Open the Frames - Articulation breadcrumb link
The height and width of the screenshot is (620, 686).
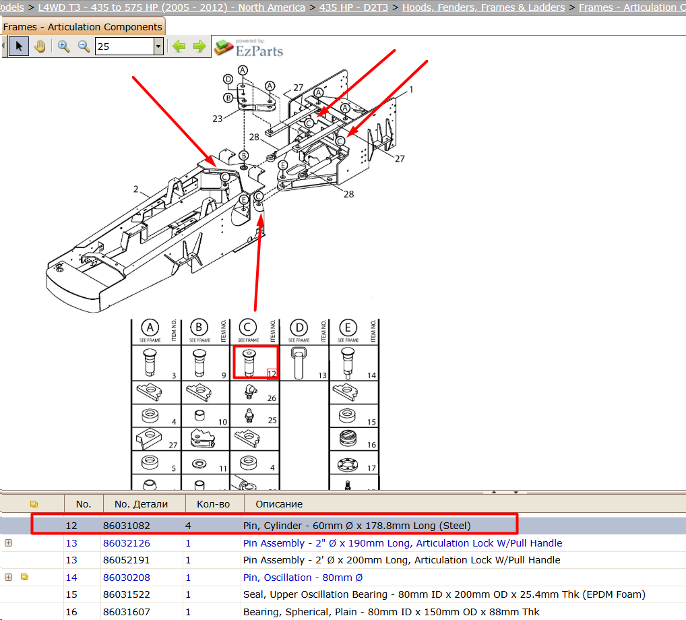(x=632, y=7)
